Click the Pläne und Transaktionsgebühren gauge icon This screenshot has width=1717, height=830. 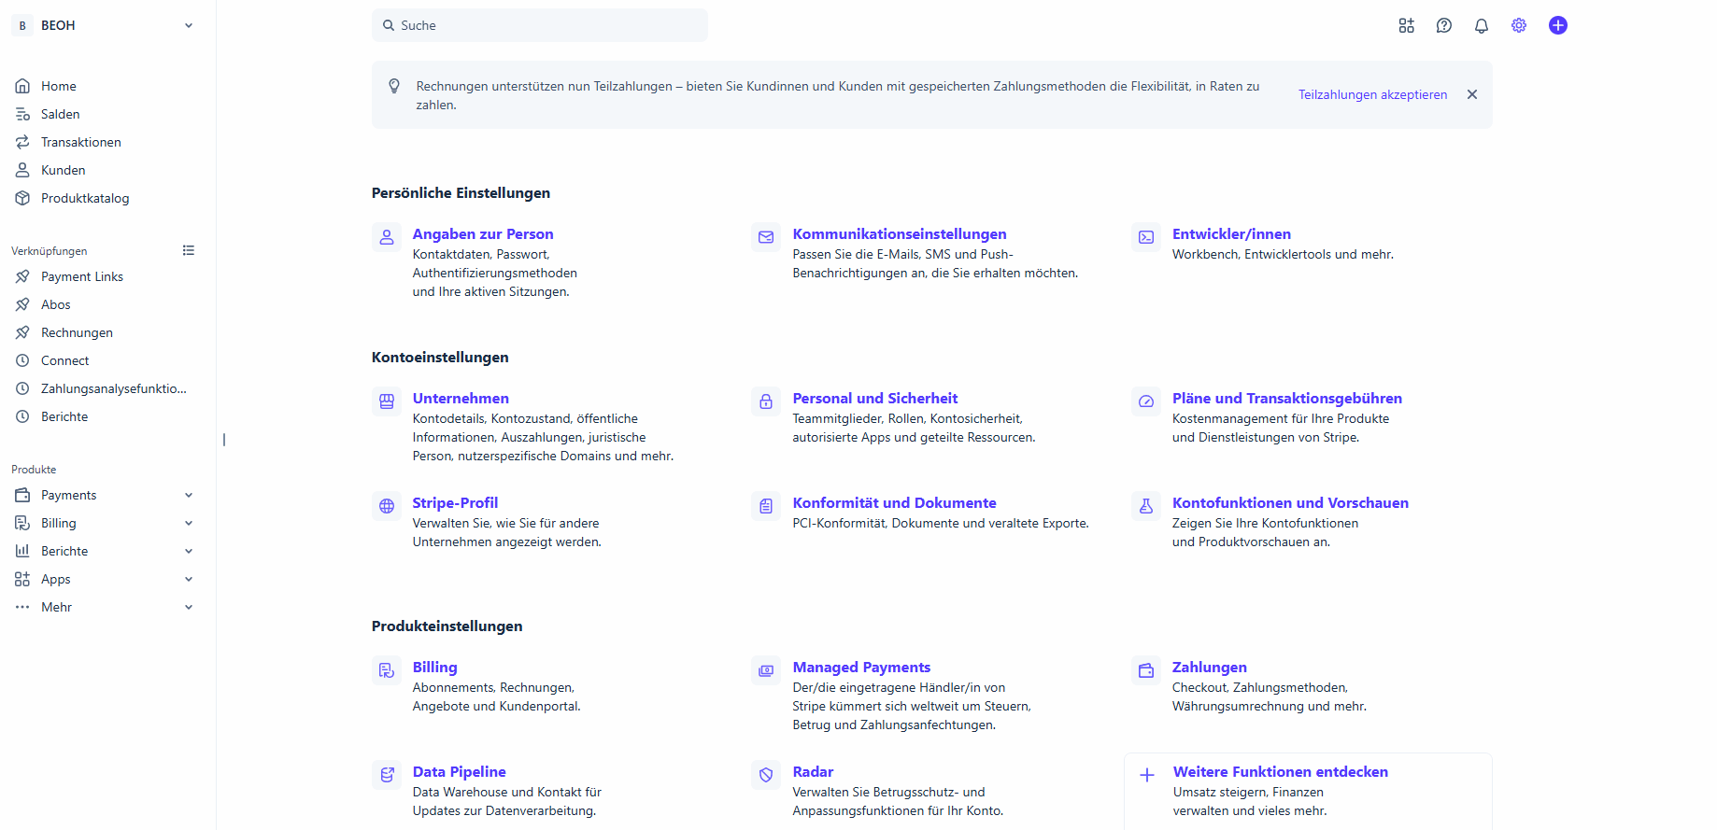coord(1146,401)
